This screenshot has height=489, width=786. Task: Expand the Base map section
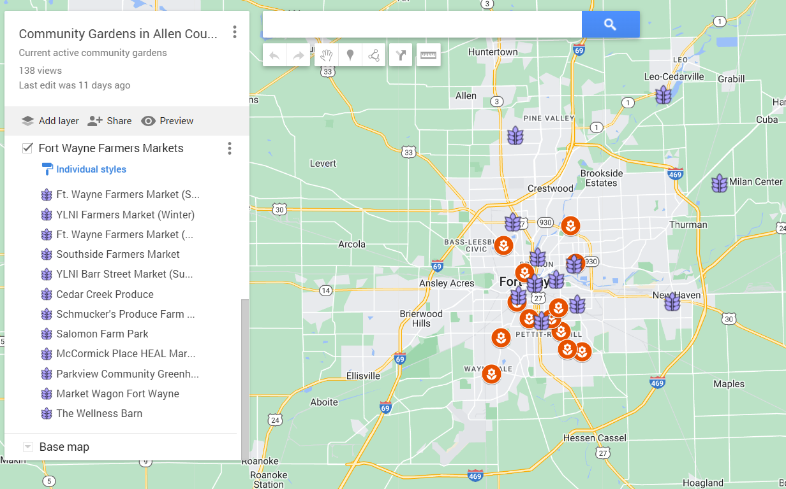28,447
